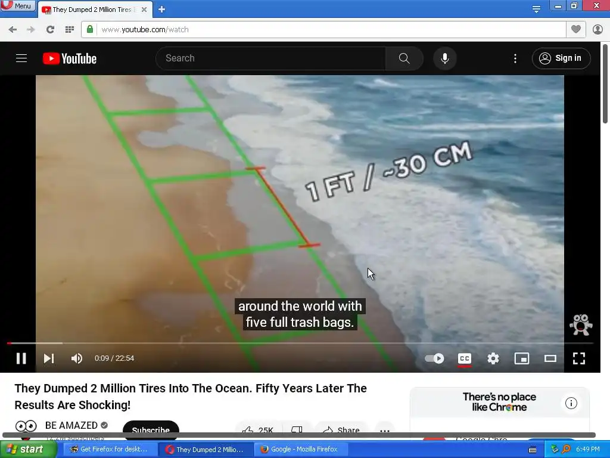
Task: Click the 0:09 / 22:54 time display
Action: (114, 358)
